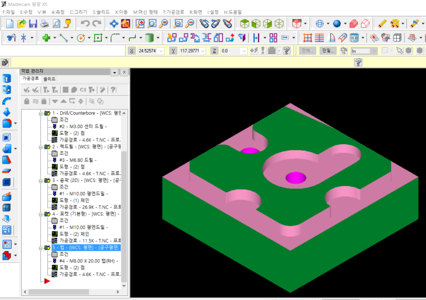This screenshot has width=426, height=300.
Task: Collapse the 1 - Drill/Counterbore operation node
Action: click(x=40, y=113)
